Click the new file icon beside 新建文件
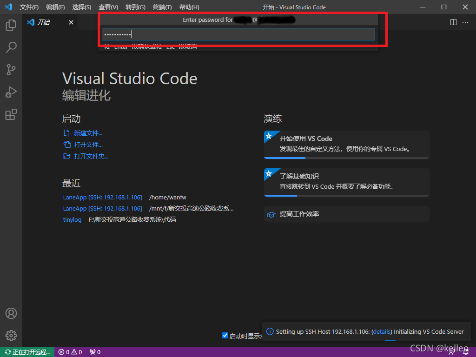 67,133
